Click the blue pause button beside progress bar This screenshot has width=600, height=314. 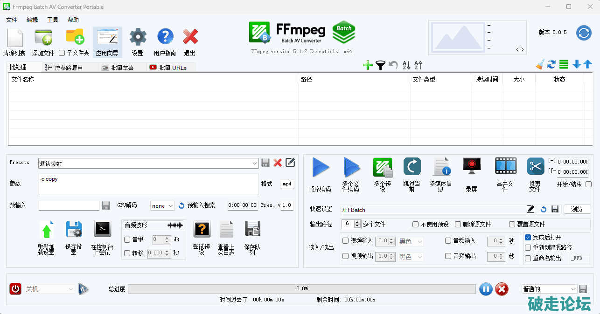point(486,289)
